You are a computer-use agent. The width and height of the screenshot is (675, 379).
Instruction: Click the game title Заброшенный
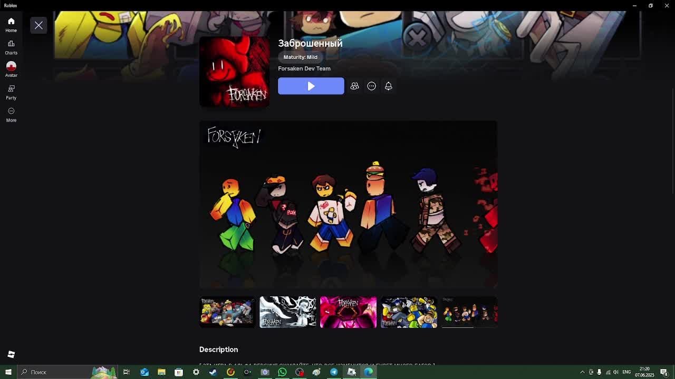pos(310,43)
